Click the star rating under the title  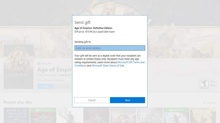(x=65, y=75)
